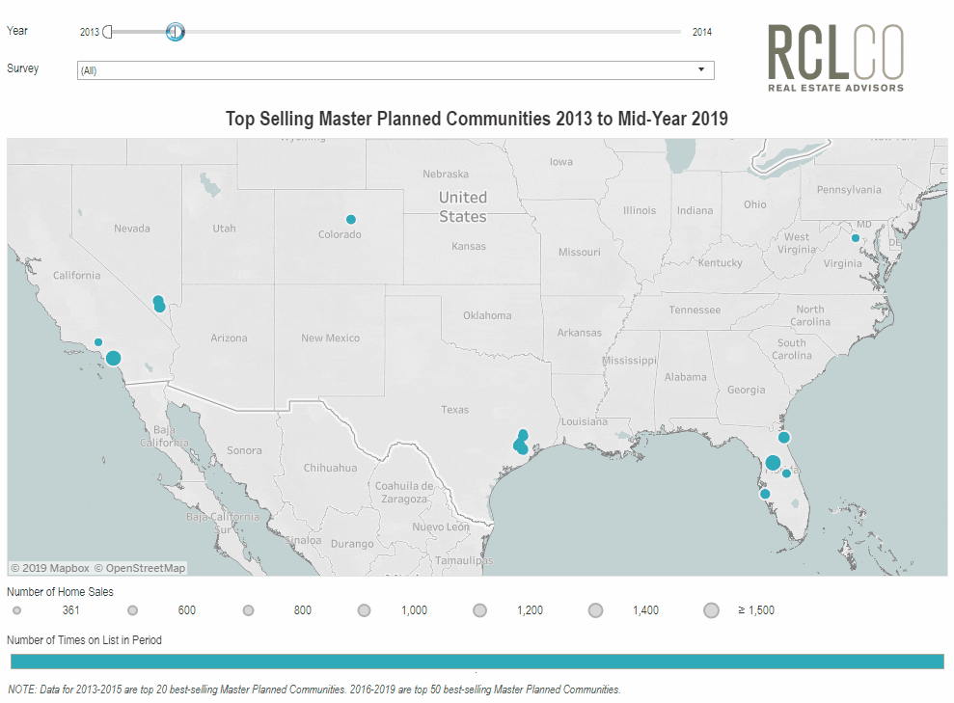Click the teal Number of Times on List bar
This screenshot has width=954, height=703.
coord(477,662)
